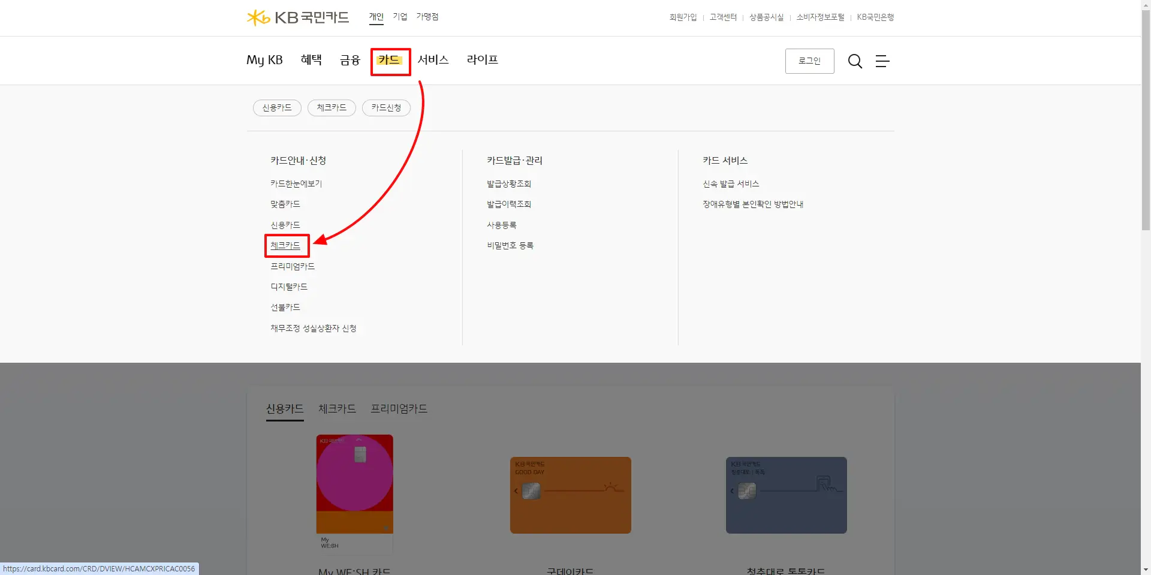Click the 카드 서비스 heading
Viewport: 1151px width, 575px height.
pyautogui.click(x=725, y=161)
